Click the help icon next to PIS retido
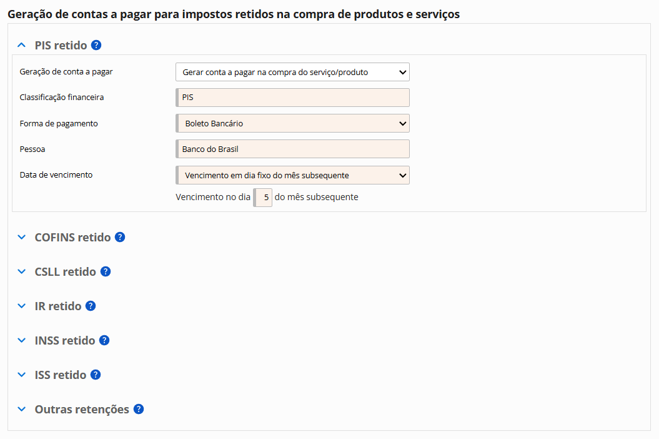The height and width of the screenshot is (439, 659). point(96,45)
